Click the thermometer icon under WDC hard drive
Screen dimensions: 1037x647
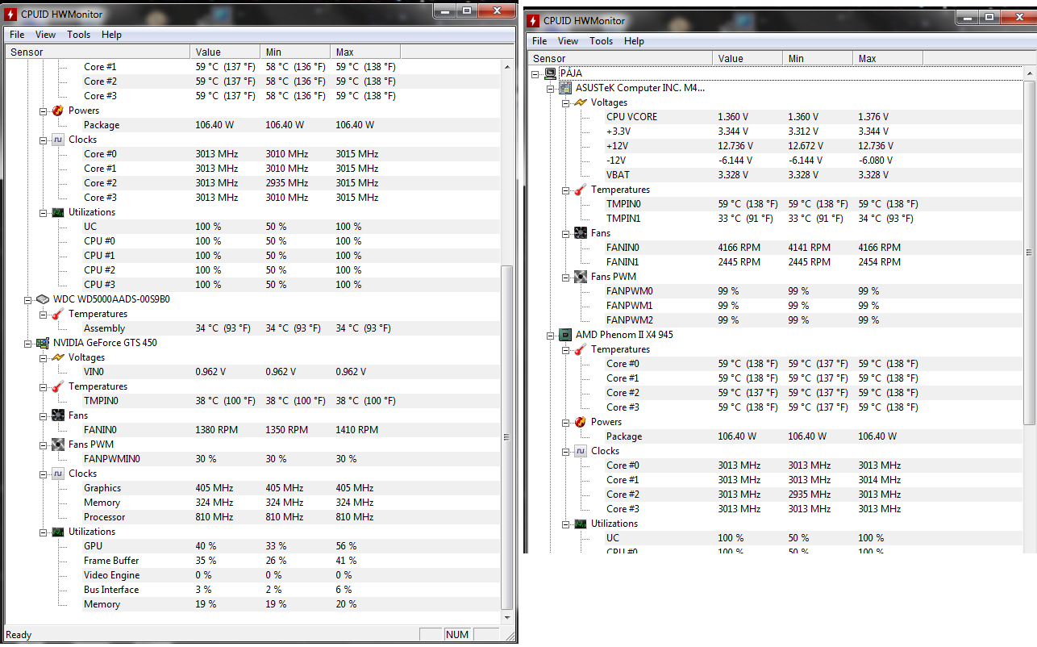[x=58, y=314]
